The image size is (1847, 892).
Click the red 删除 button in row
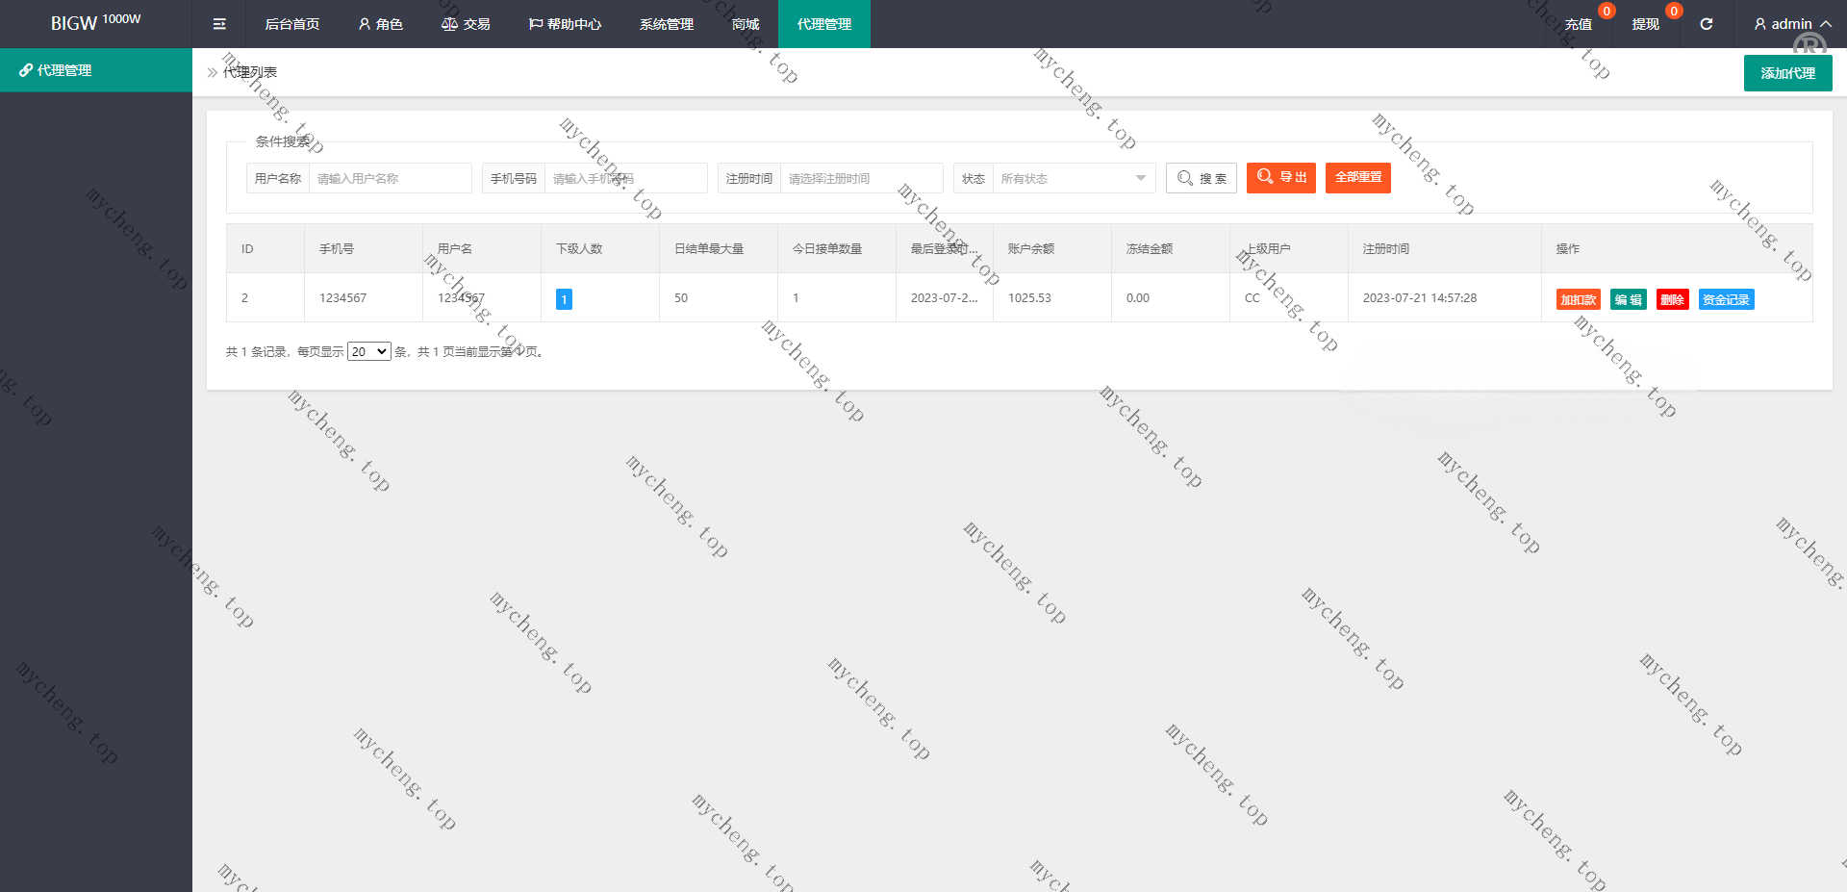[1672, 299]
